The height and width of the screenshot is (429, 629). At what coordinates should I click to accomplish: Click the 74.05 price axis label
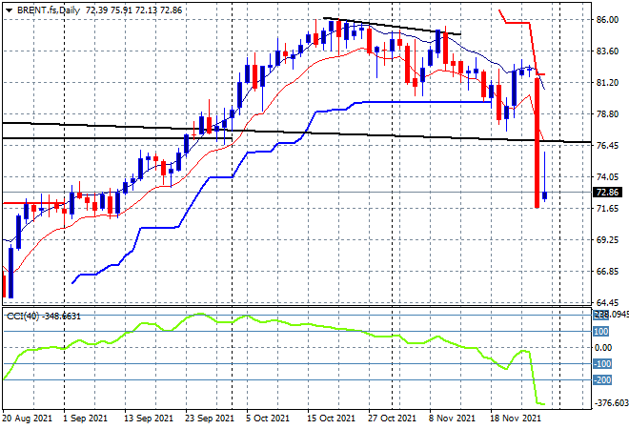point(607,176)
